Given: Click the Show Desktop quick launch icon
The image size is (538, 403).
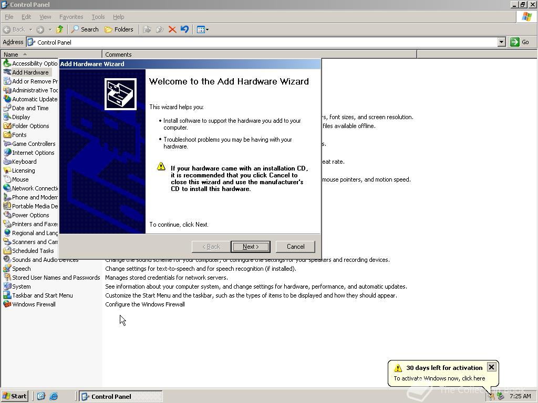Looking at the screenshot, I should [x=41, y=396].
